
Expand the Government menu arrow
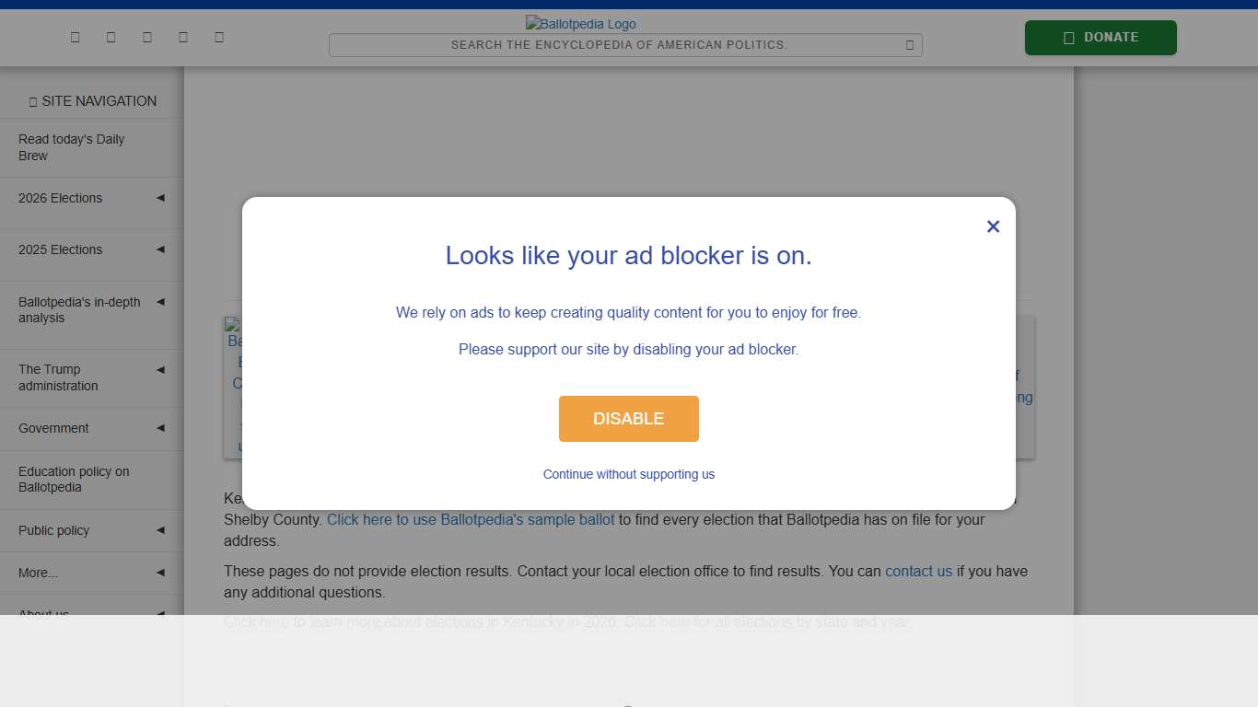[x=160, y=428]
